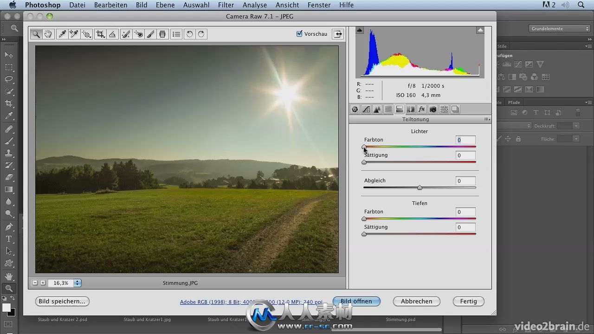Open the Presets panel tab
The image size is (594, 334).
pos(444,109)
